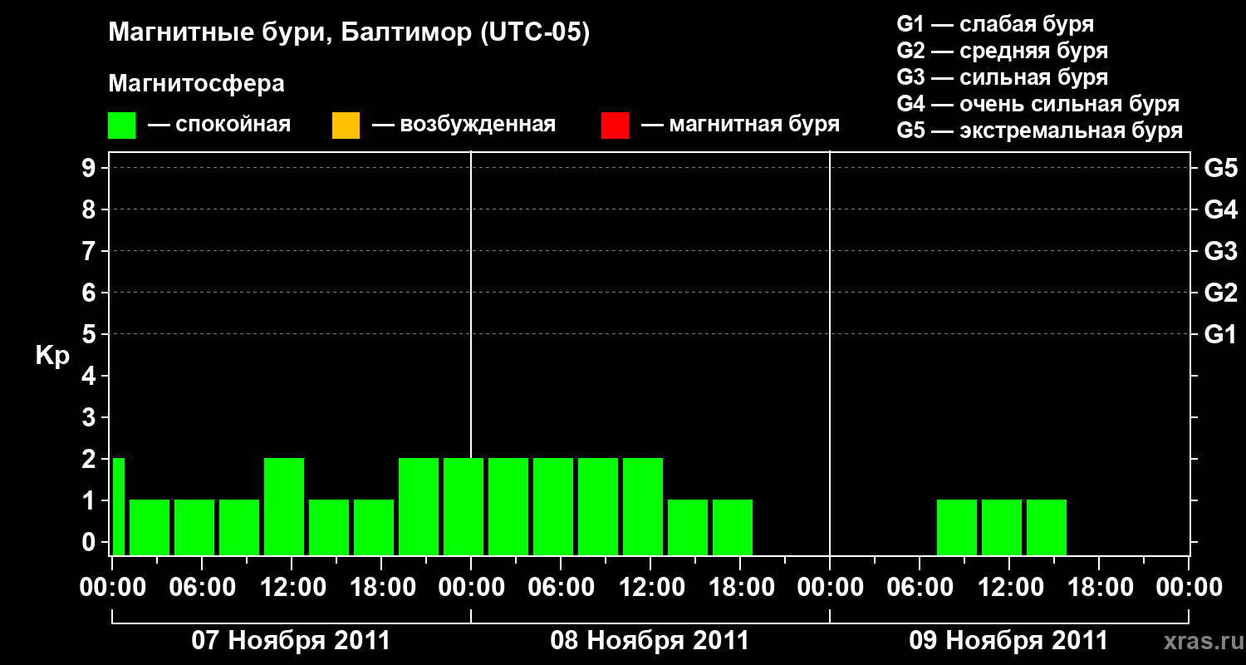The width and height of the screenshot is (1246, 665).
Task: Click the Kp 1 bar at 12:00 on 09 Ноября
Action: pos(1002,527)
